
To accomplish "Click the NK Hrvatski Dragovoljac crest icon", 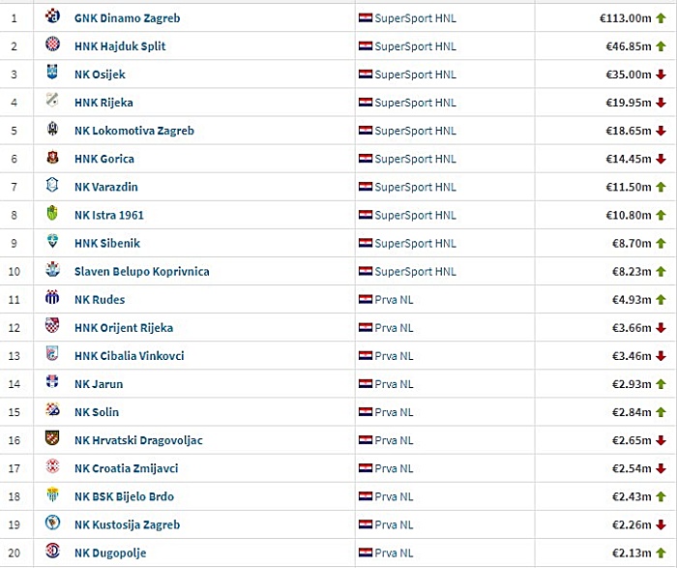I will pos(52,438).
